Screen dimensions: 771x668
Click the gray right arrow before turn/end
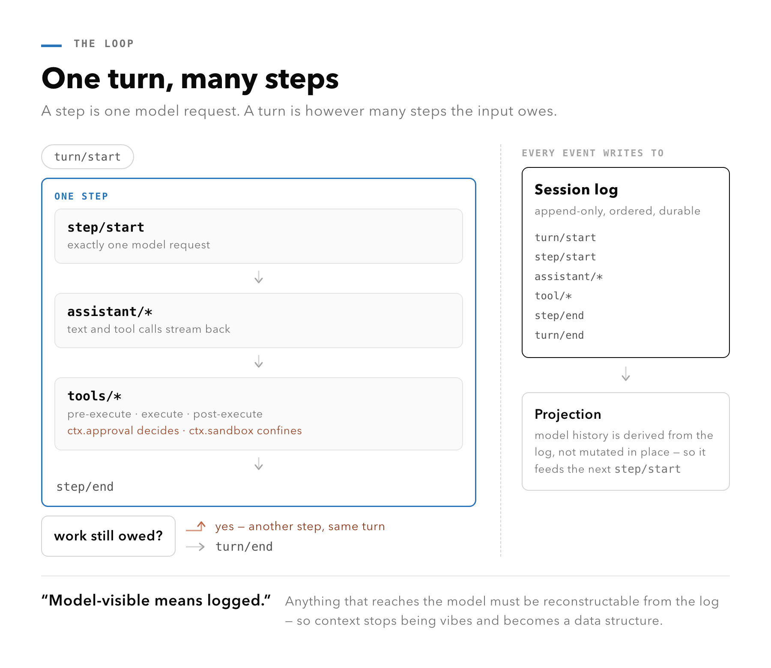pos(195,547)
